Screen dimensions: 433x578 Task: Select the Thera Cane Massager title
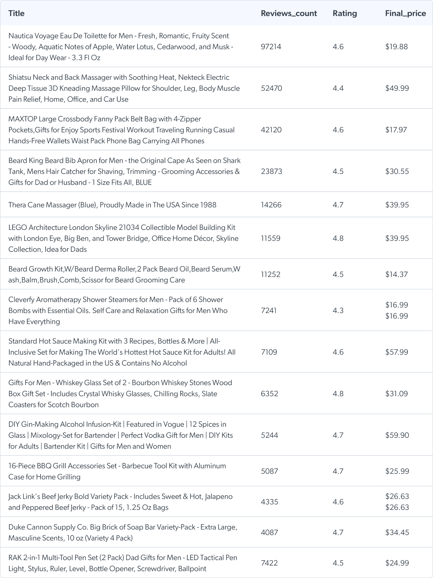point(112,205)
